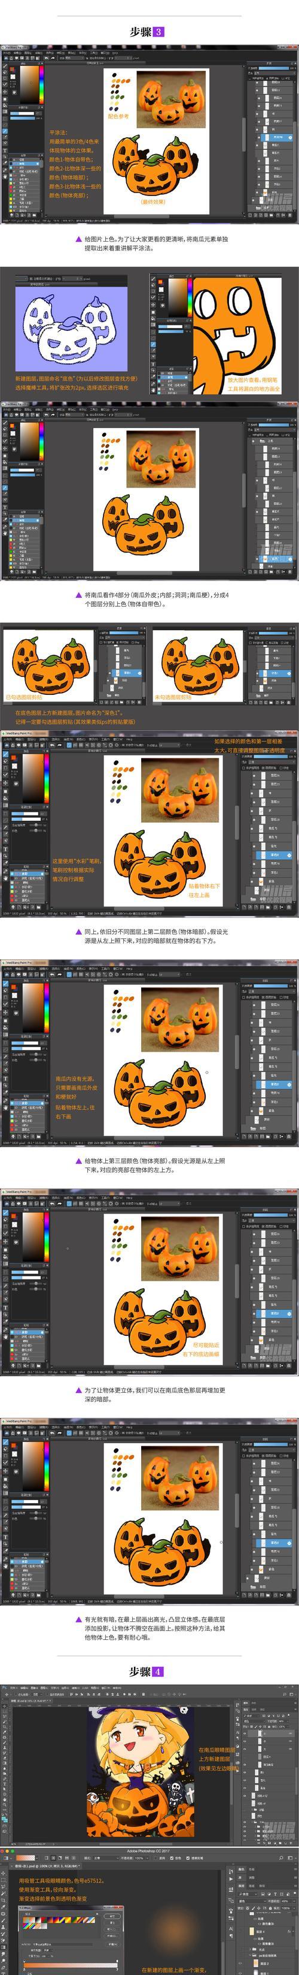Click the rainbow hue strip beside the 水彩笔刷 note
Viewport: 299px width, 1975px height.
pyautogui.click(x=47, y=779)
